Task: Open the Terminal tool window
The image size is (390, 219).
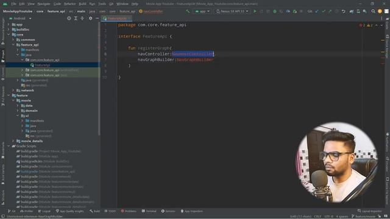Action: (x=149, y=211)
